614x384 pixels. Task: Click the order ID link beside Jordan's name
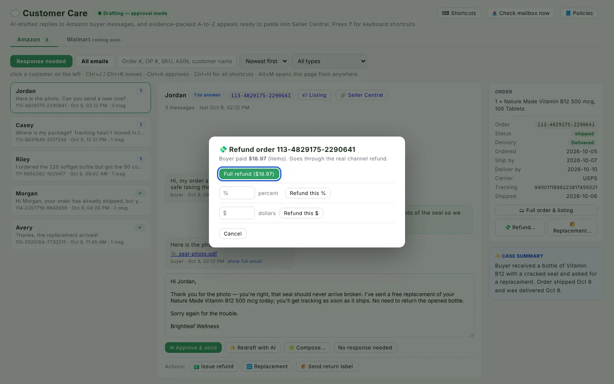(x=261, y=96)
